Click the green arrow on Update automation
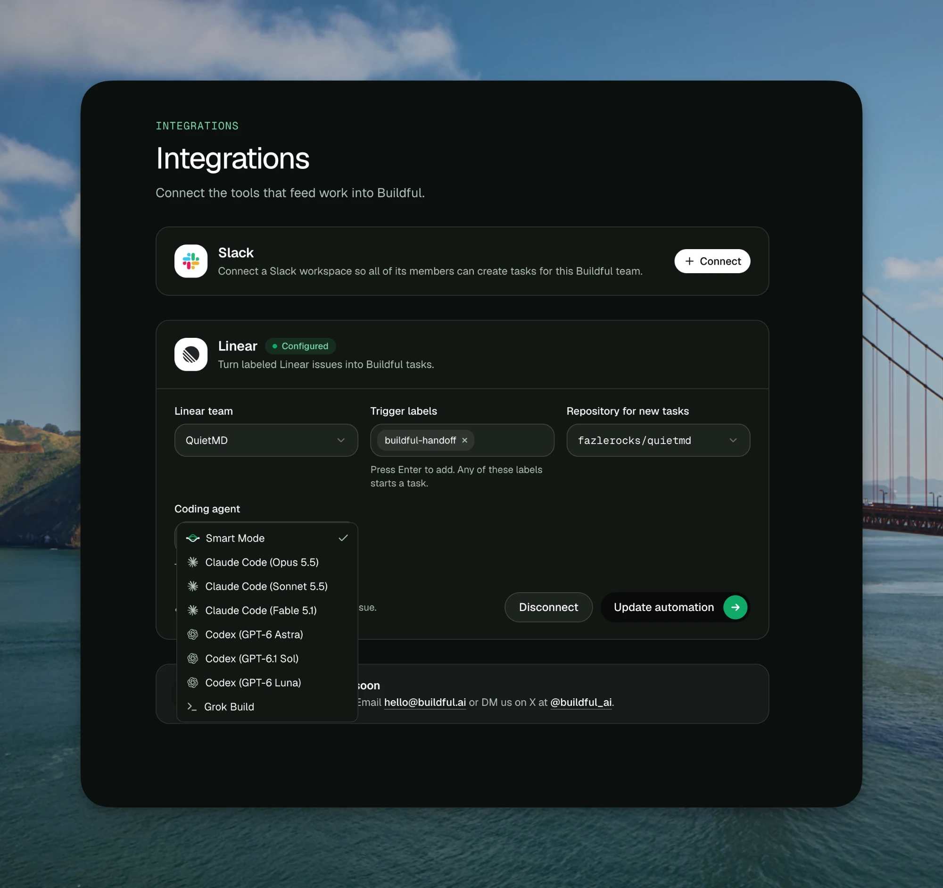This screenshot has width=943, height=888. (735, 607)
